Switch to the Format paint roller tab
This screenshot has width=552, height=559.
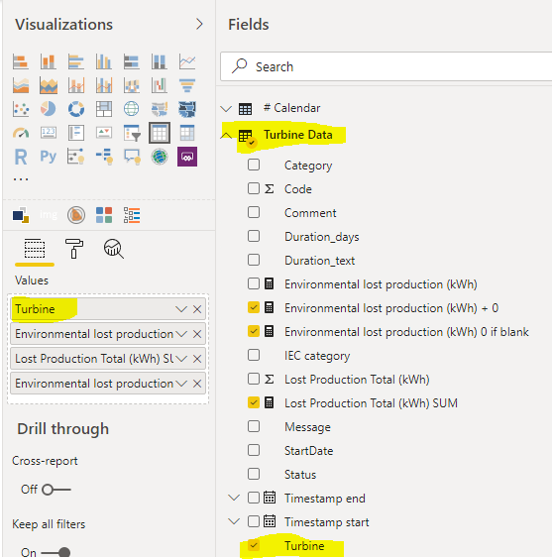point(74,249)
